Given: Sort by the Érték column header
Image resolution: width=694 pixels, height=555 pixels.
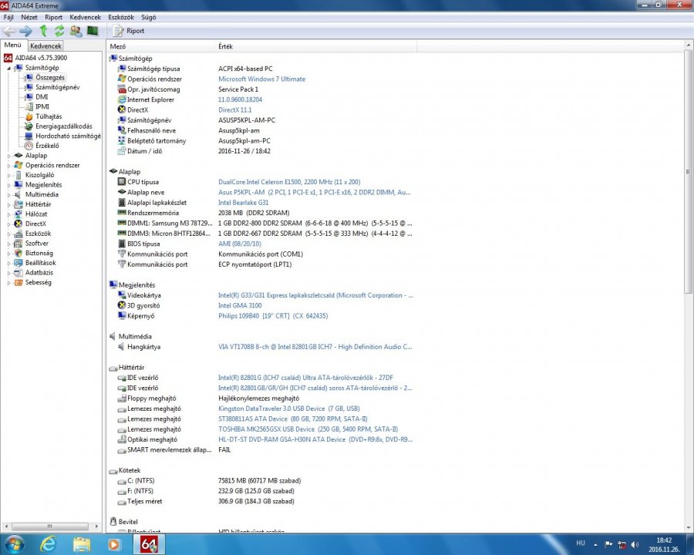Looking at the screenshot, I should [x=315, y=46].
